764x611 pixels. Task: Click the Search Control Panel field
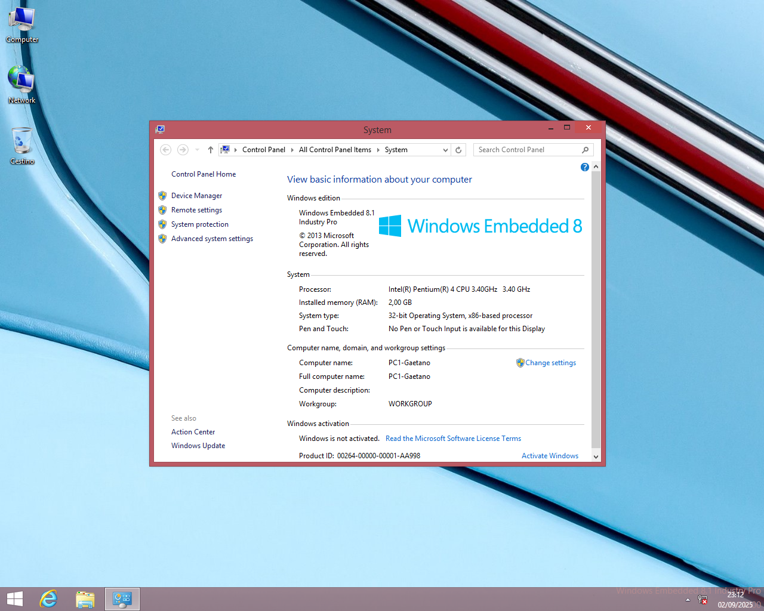[x=527, y=150]
